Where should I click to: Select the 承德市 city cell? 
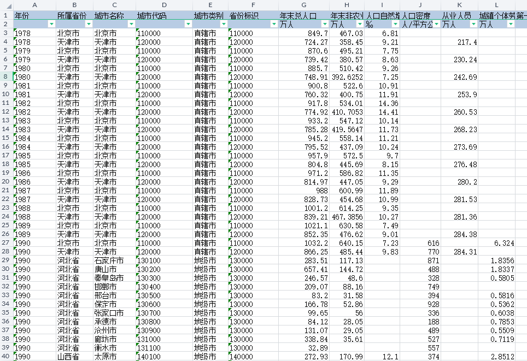click(x=114, y=321)
